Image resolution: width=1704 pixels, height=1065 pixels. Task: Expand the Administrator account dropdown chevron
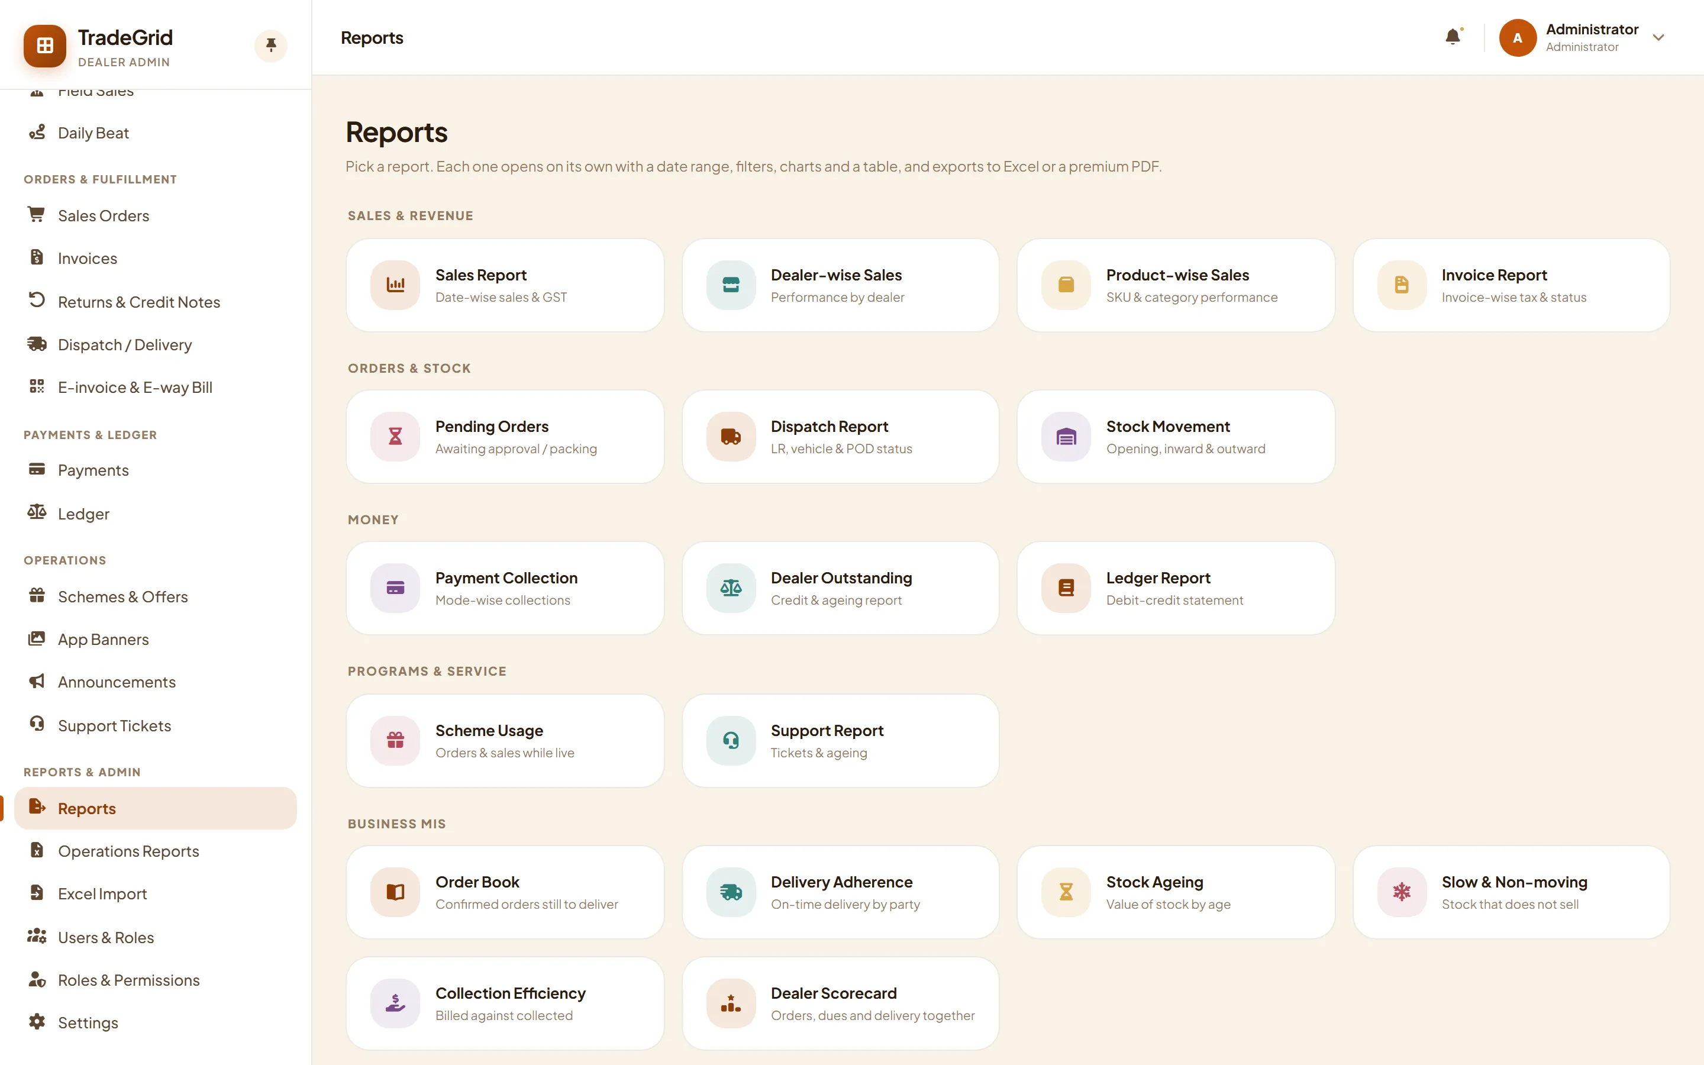click(x=1658, y=37)
